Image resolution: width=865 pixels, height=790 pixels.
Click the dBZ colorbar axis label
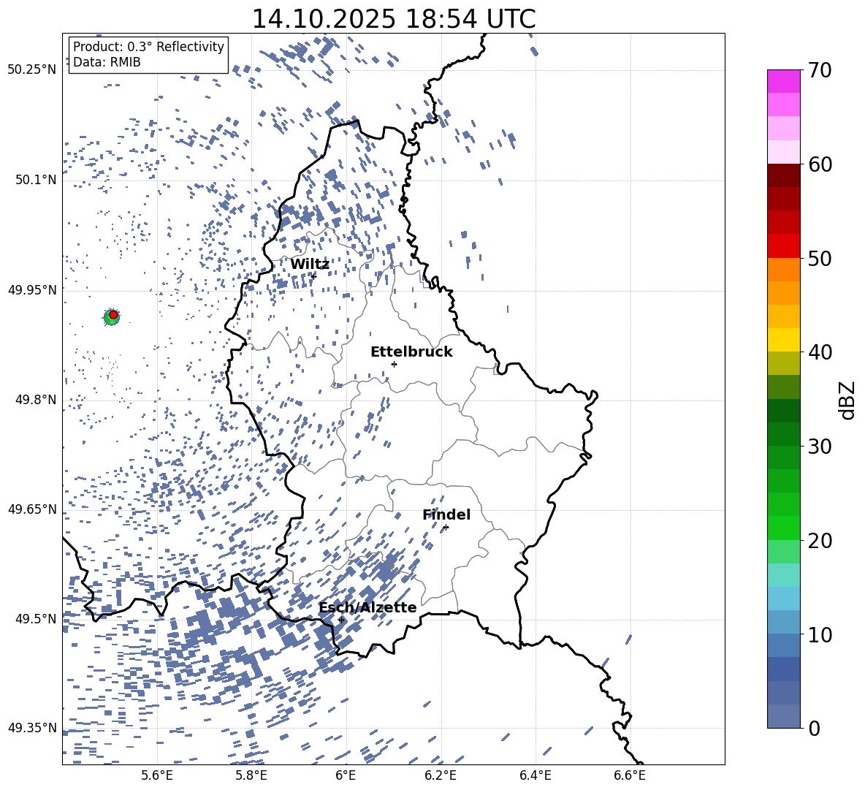point(848,400)
